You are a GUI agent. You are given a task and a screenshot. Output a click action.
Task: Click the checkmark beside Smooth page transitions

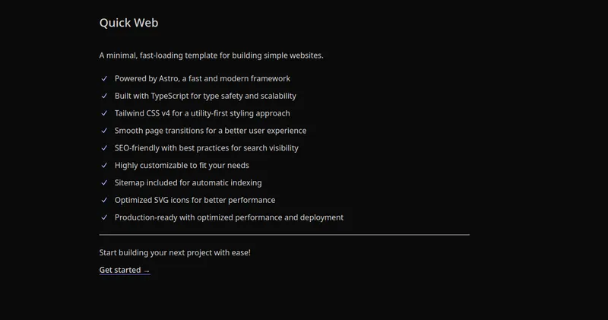pyautogui.click(x=103, y=131)
